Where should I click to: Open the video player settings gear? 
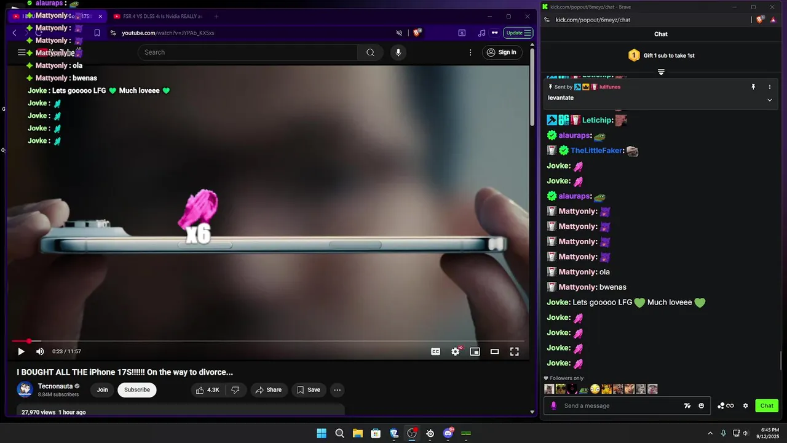coord(455,351)
